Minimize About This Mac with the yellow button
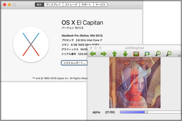 click(x=9, y=5)
